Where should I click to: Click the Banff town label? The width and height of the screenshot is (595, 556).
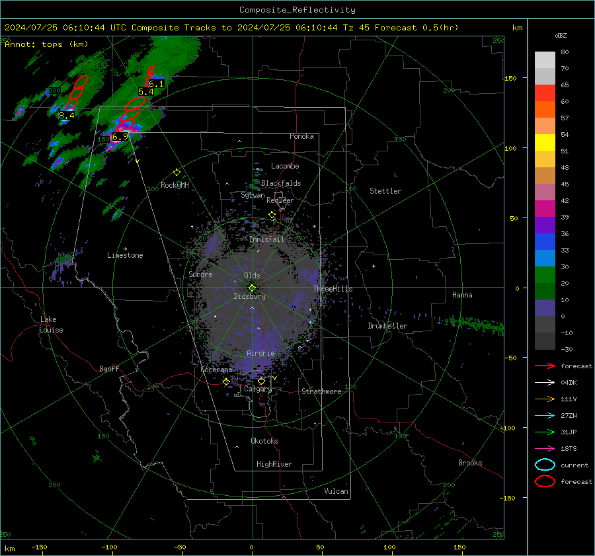[109, 369]
